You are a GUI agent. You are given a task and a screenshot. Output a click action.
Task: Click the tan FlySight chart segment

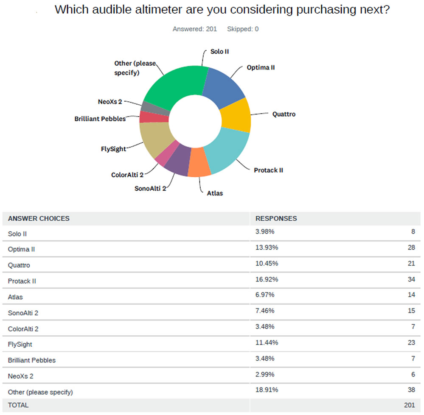coord(154,138)
